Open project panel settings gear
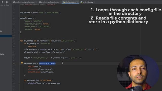The height and width of the screenshot is (91, 162). click(x=7, y=2)
